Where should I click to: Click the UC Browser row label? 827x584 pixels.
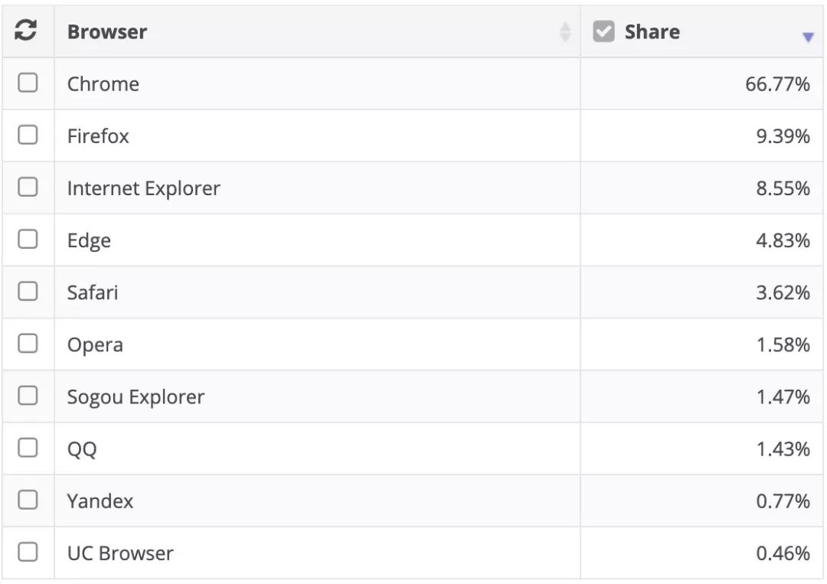(x=120, y=553)
